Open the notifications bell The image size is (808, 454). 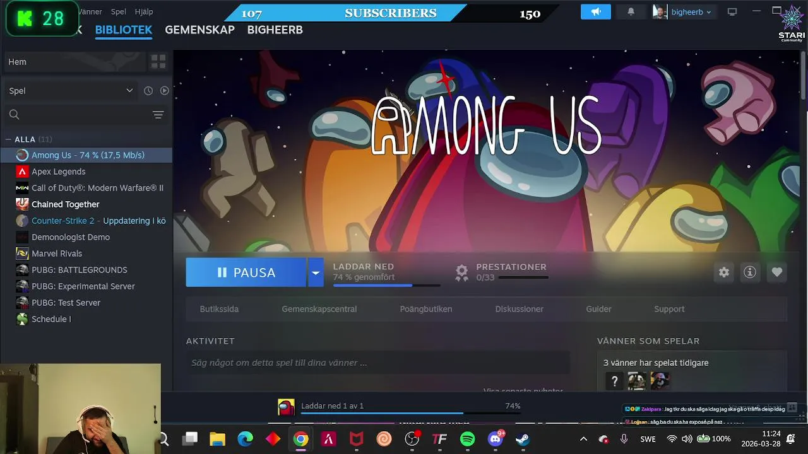pyautogui.click(x=631, y=12)
